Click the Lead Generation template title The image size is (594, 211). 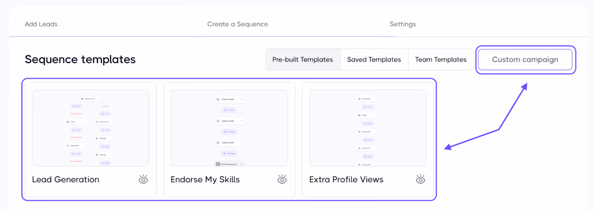[66, 179]
